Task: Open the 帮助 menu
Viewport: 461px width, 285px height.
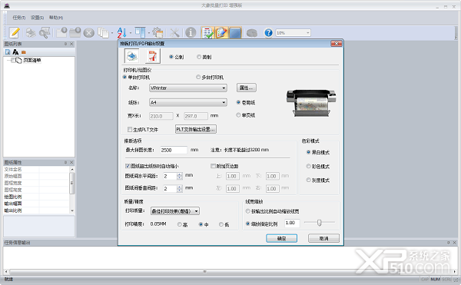Action: (x=56, y=18)
